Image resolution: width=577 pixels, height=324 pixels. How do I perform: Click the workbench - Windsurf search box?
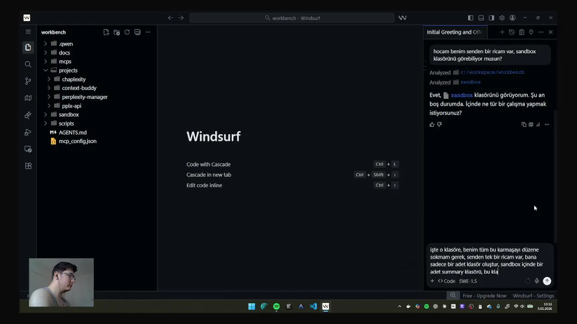(x=292, y=18)
